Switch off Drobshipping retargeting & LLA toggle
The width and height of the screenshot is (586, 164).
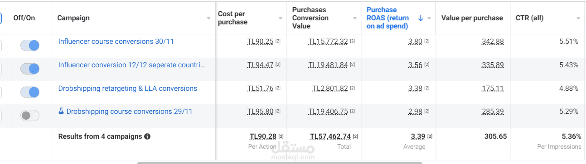30,92
